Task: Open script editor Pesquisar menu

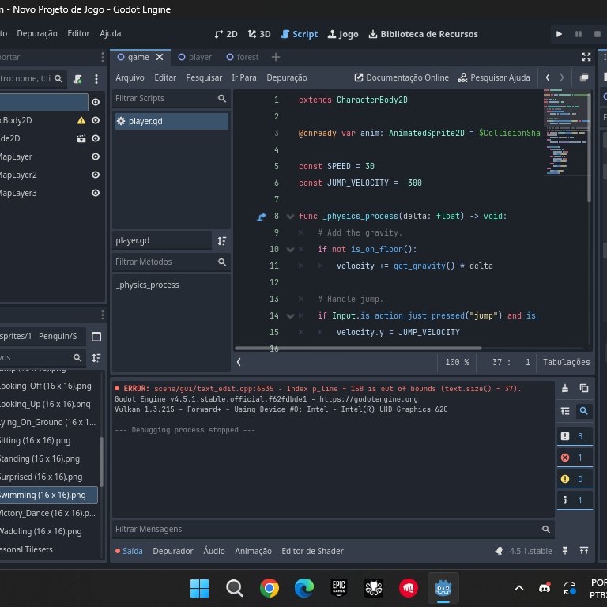Action: tap(204, 77)
